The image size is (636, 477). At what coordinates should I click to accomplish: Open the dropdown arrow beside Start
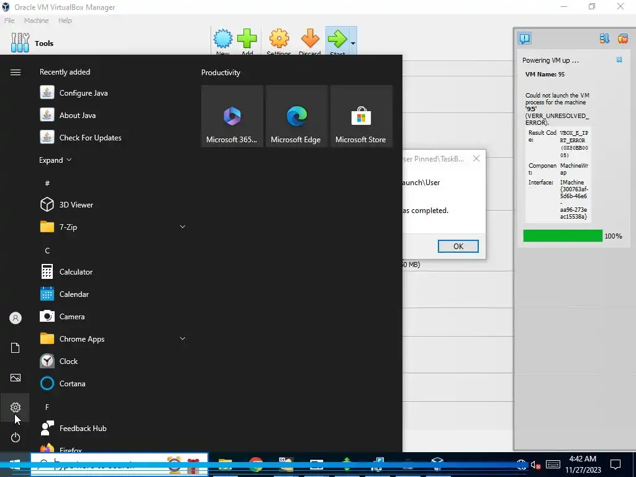click(x=353, y=43)
